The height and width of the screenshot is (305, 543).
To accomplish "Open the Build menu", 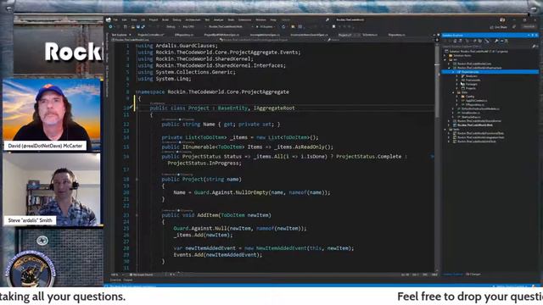I will point(165,19).
